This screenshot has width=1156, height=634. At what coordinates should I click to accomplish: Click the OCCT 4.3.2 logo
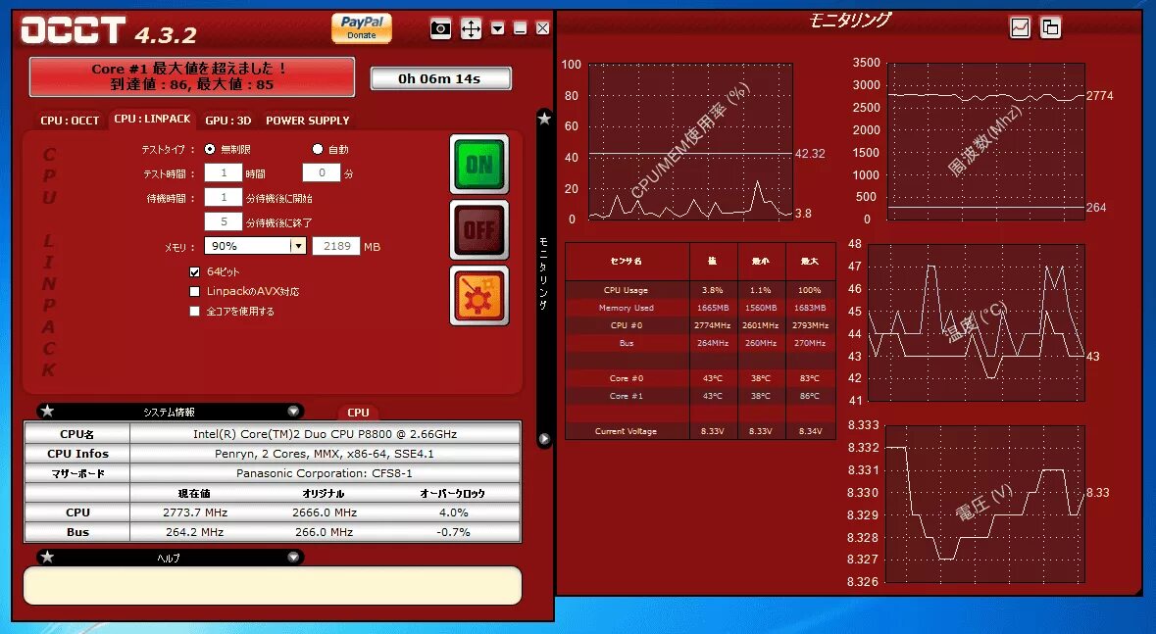tap(109, 30)
